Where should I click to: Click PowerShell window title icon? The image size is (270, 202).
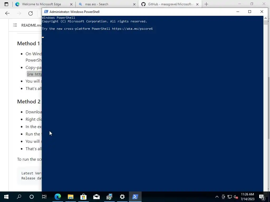pyautogui.click(x=46, y=12)
